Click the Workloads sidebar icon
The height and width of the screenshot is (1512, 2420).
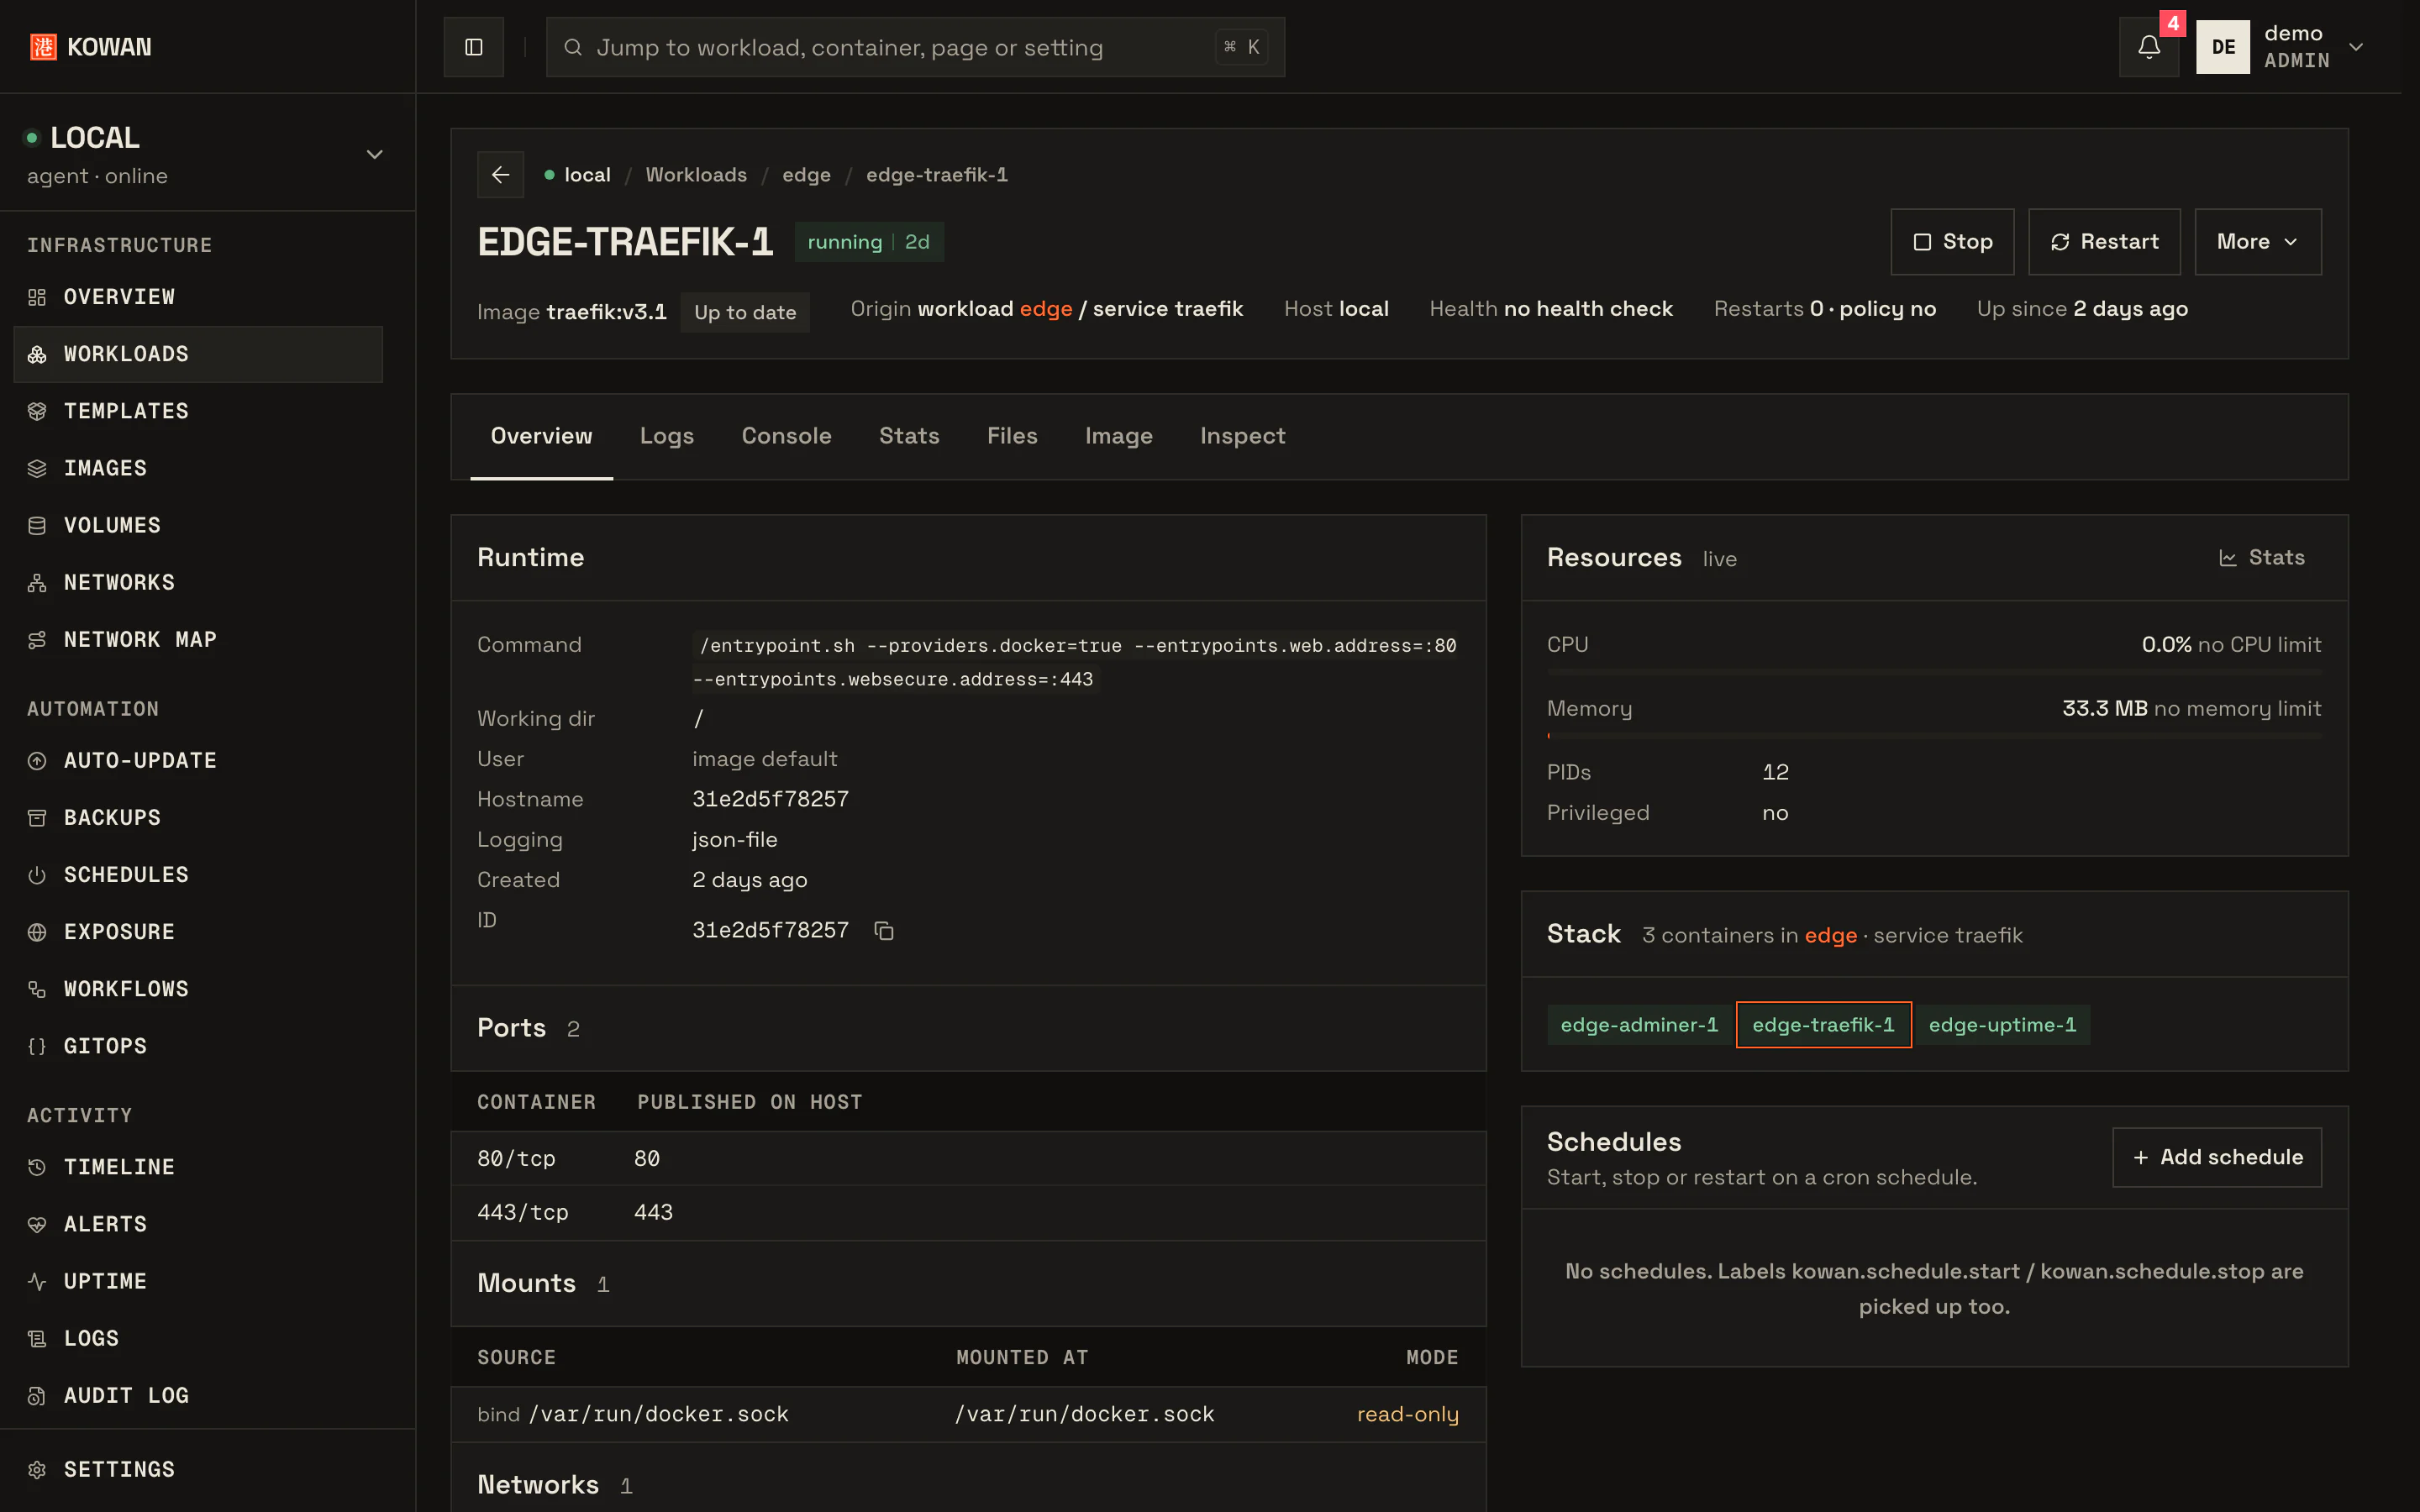[x=37, y=354]
